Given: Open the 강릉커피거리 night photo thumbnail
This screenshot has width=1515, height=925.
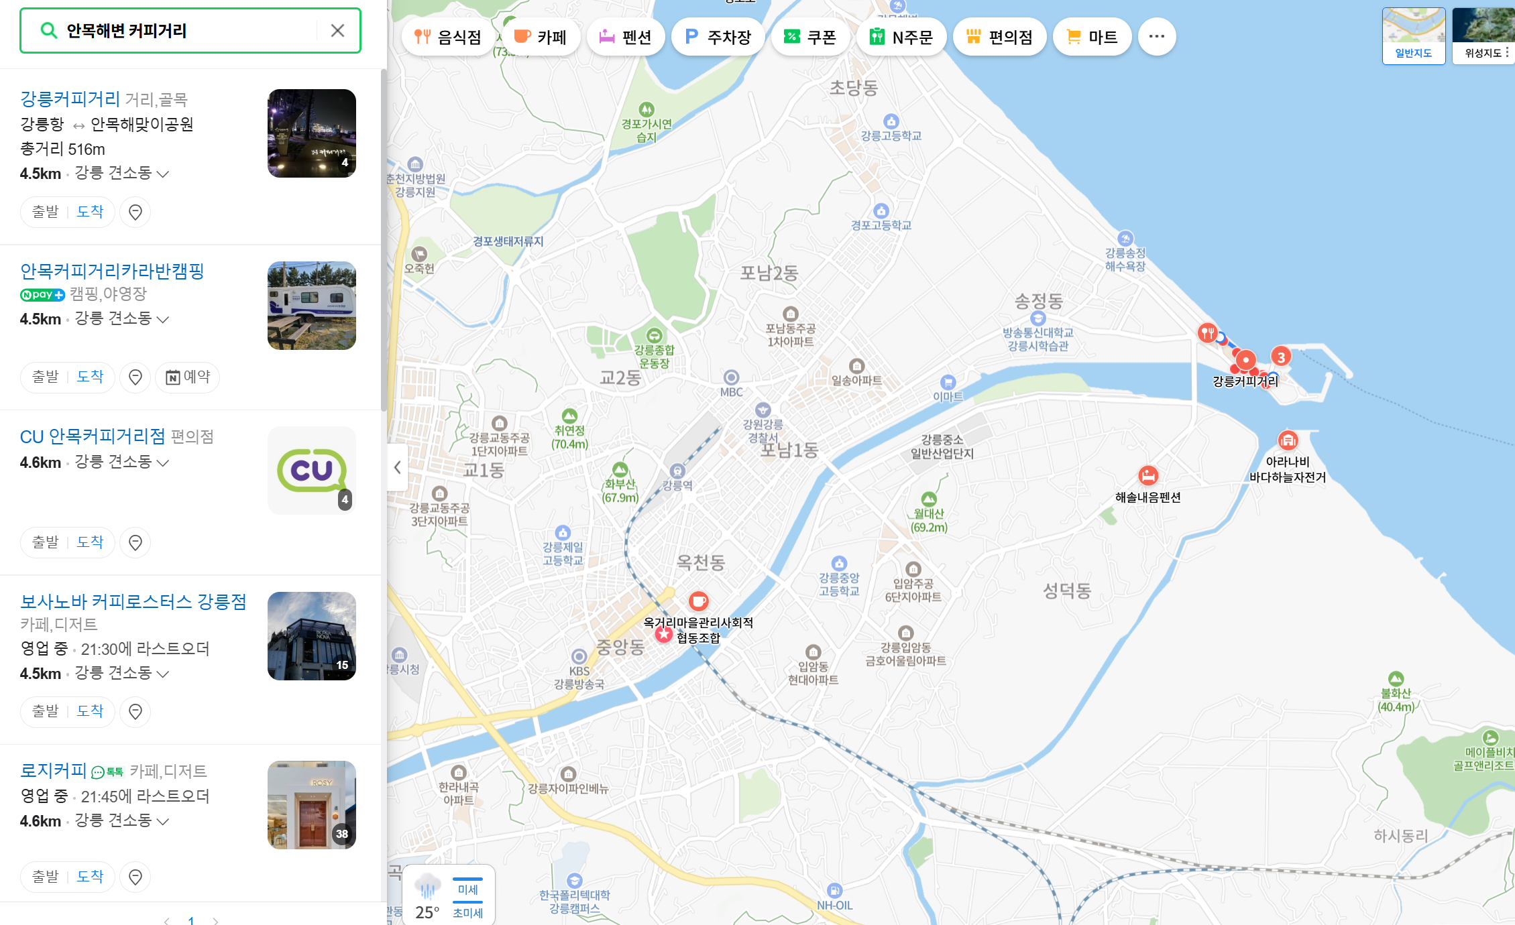Looking at the screenshot, I should pyautogui.click(x=312, y=133).
